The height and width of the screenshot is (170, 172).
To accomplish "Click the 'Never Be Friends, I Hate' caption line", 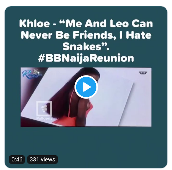I will pos(86,35).
